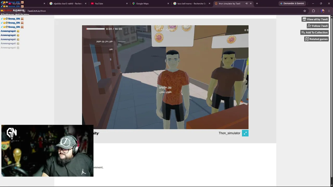Image resolution: width=333 pixels, height=187 pixels.
Task: Click the Follow 7awli button
Action: [x=318, y=26]
